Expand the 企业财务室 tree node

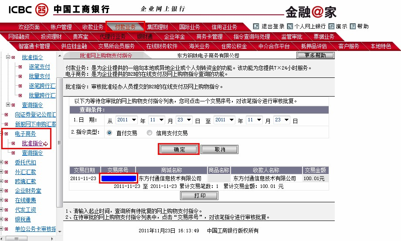(x=1, y=191)
